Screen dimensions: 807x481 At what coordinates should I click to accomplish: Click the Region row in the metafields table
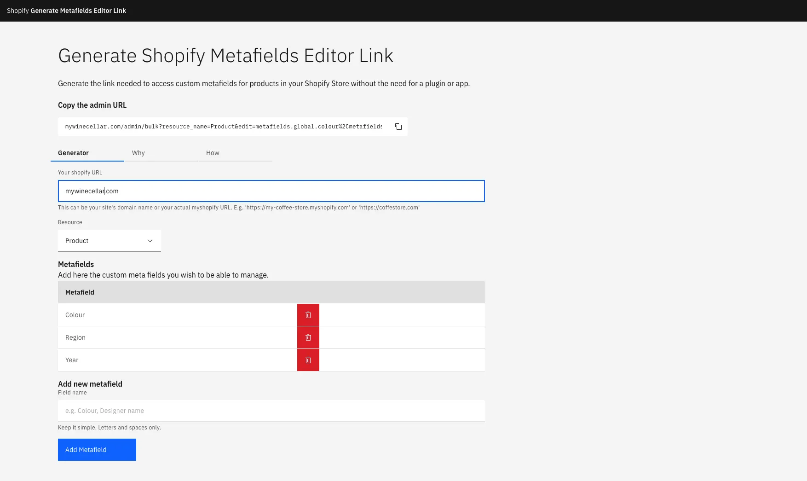[x=271, y=337]
